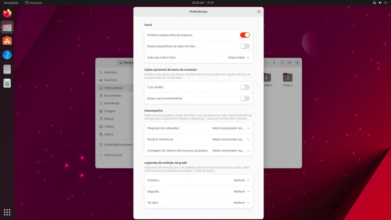
Task: Open 'Vídeos' in Files sidebar
Action: coord(115,127)
